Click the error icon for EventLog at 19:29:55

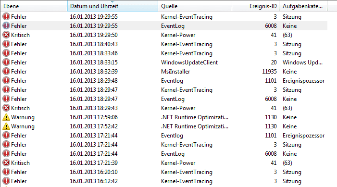[6, 26]
